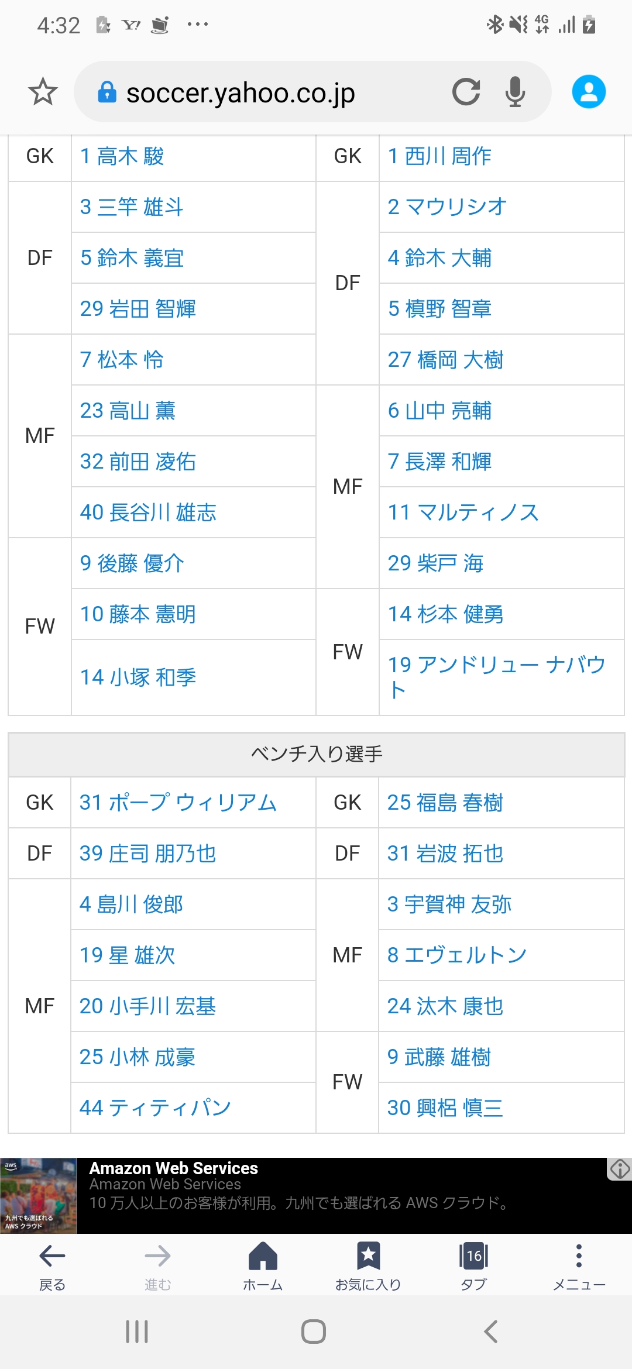Open the メニュー three-dot menu

pos(579,1266)
